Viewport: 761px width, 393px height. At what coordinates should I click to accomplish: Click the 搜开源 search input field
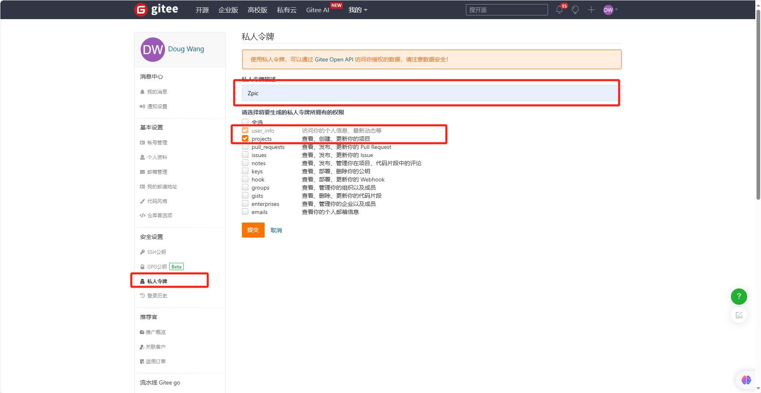[507, 9]
